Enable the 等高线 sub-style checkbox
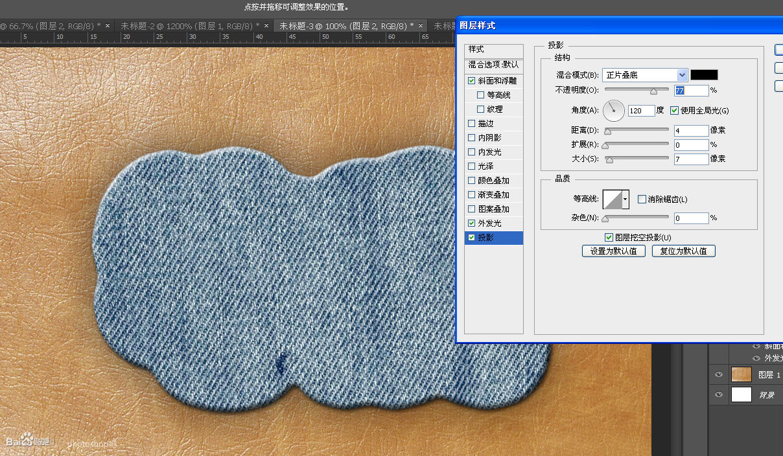783x456 pixels. (480, 95)
